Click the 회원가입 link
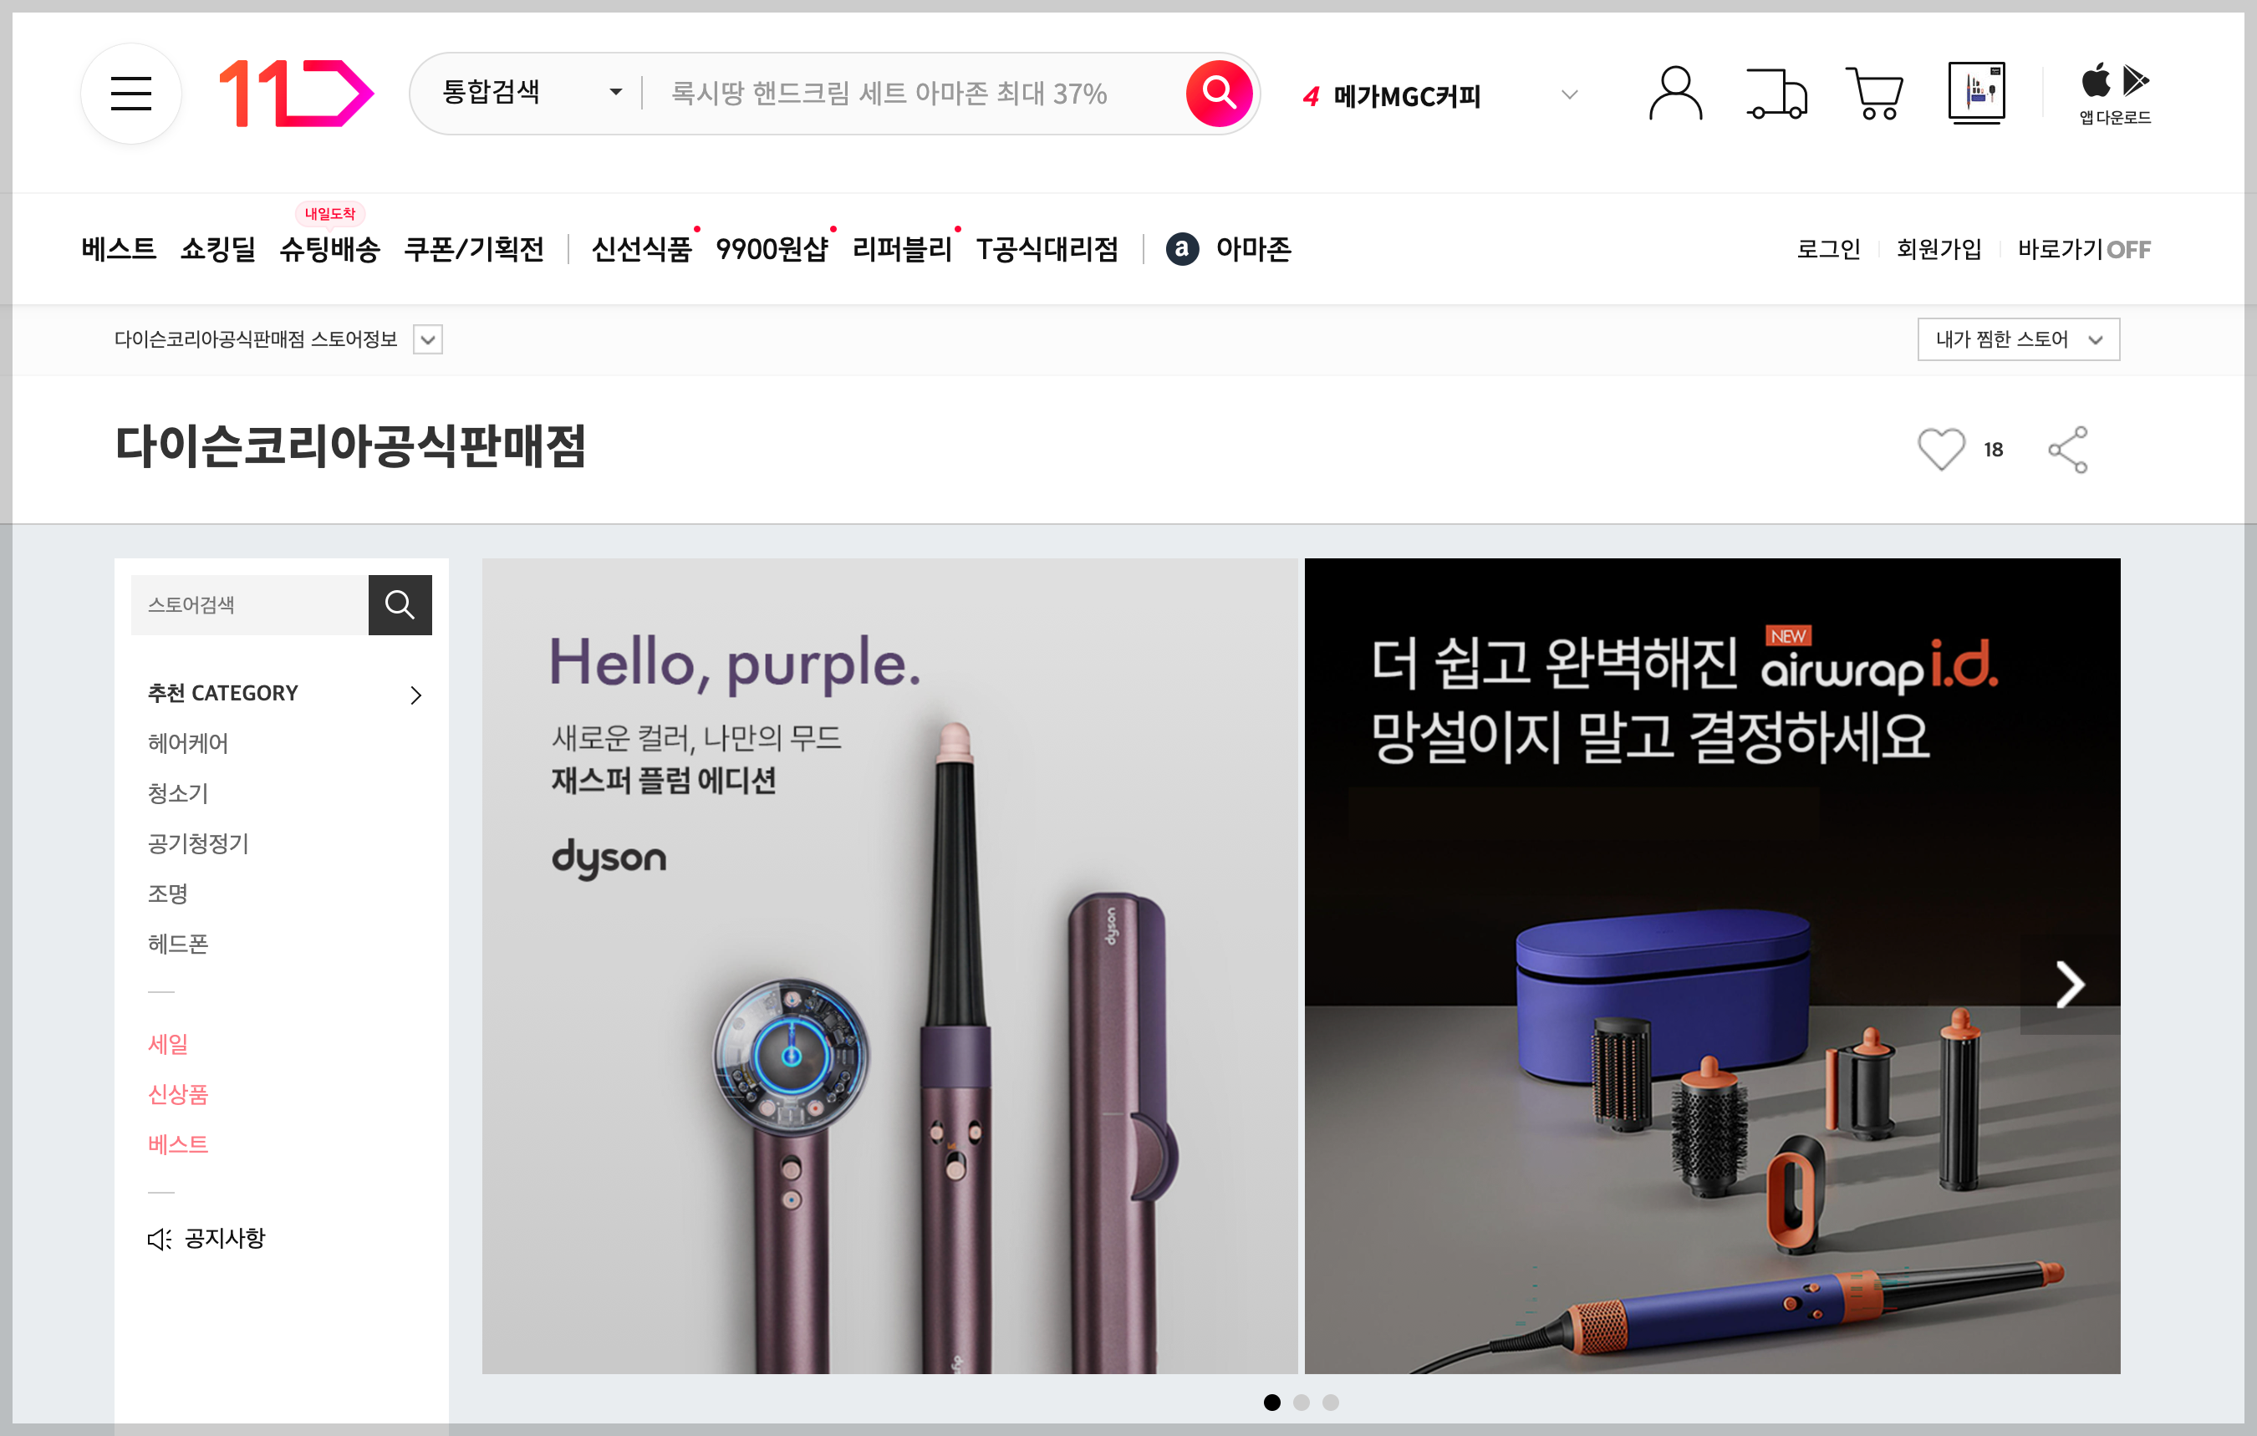This screenshot has width=2257, height=1436. click(1939, 249)
